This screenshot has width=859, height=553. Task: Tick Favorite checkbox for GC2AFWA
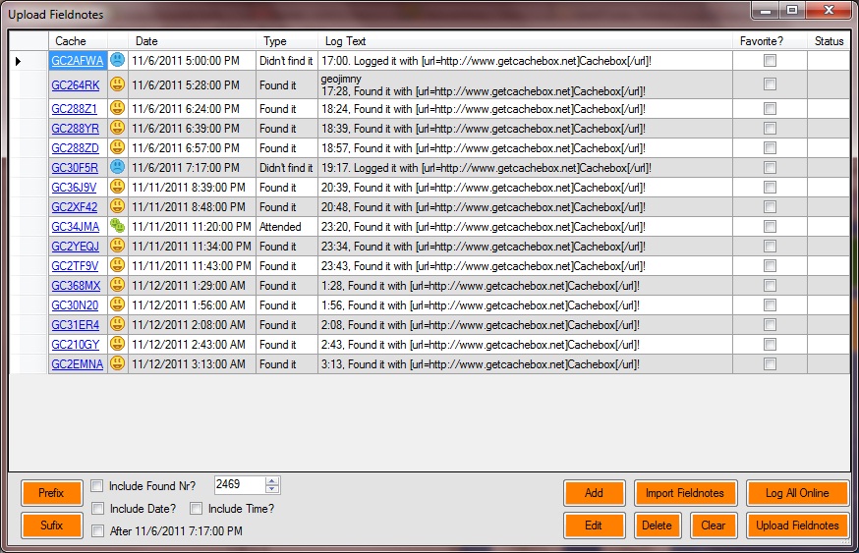(x=770, y=60)
